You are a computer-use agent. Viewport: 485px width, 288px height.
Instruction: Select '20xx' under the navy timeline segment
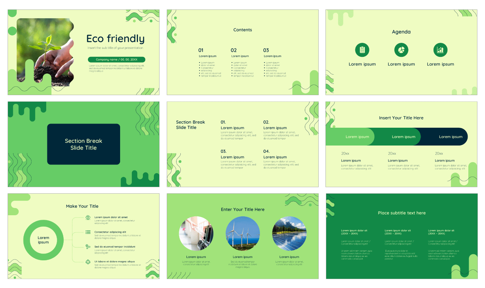tap(439, 153)
